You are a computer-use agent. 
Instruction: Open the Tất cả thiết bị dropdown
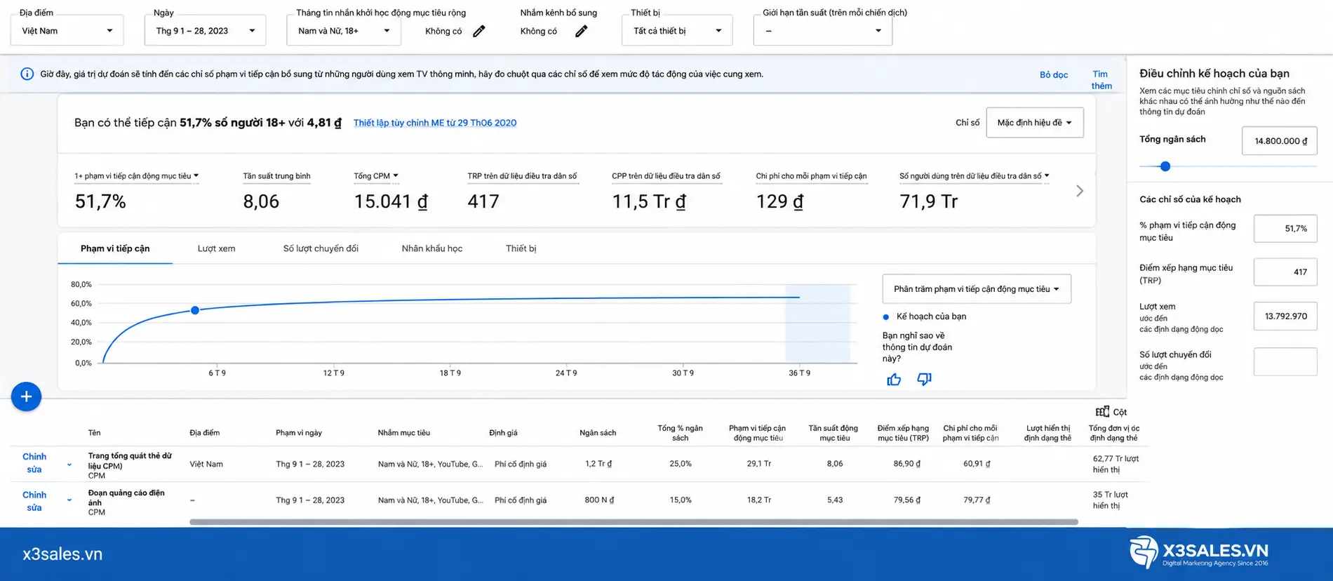pos(677,31)
